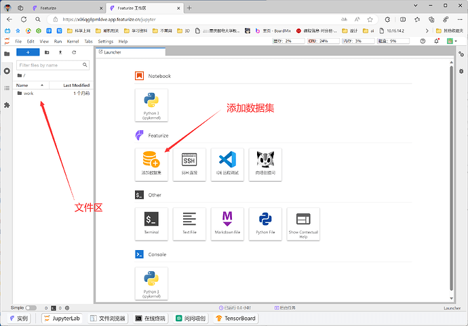Launch IDE remote debugging card
Viewport: 468px width, 326px height.
[227, 165]
